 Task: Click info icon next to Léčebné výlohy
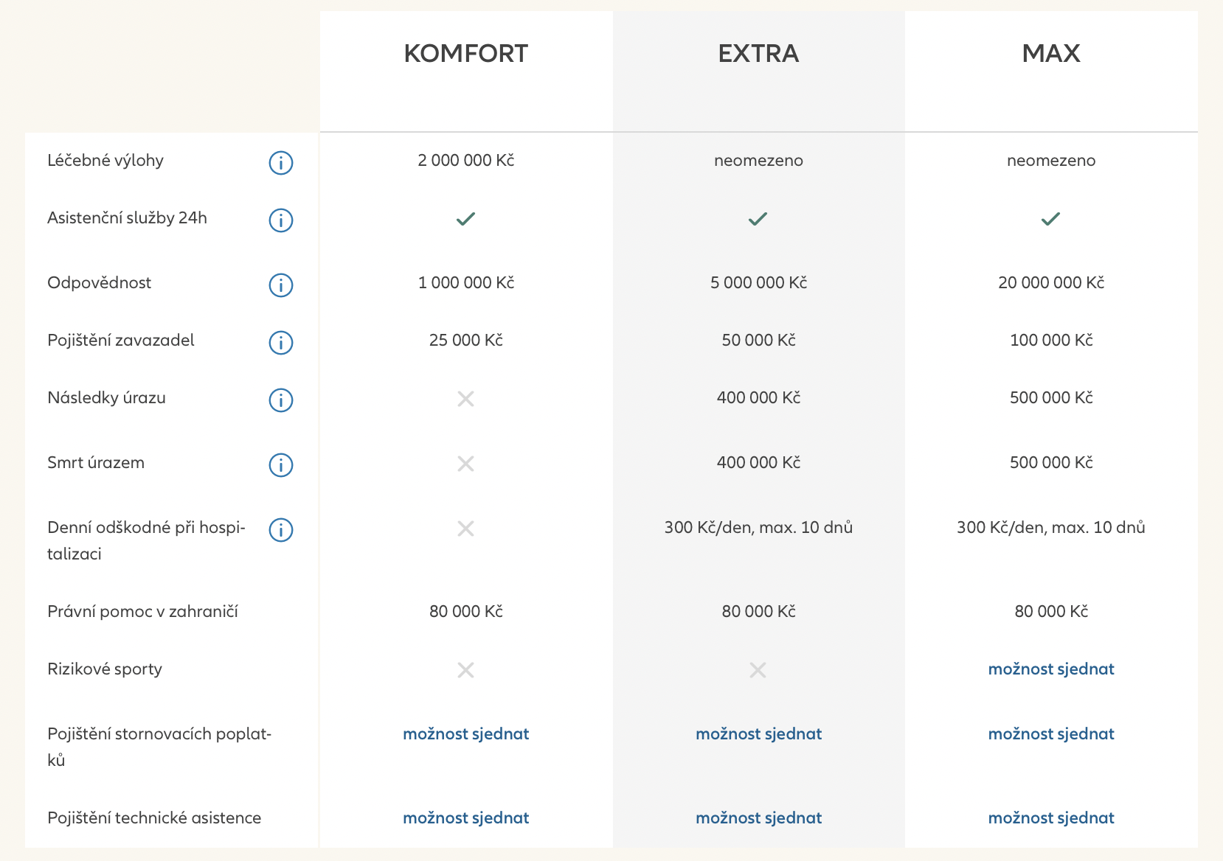click(280, 162)
